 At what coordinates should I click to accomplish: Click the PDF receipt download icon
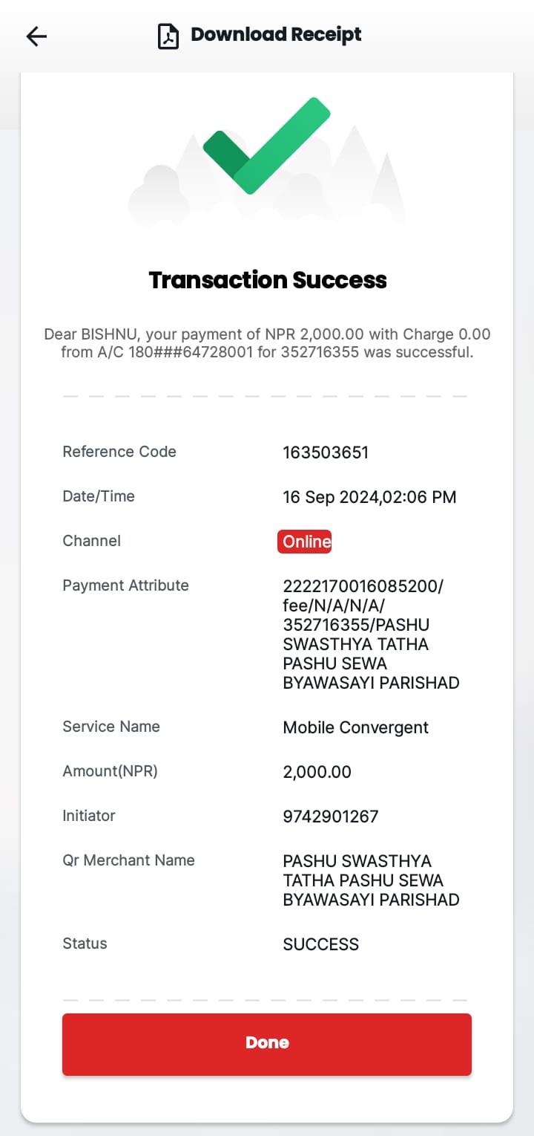(x=168, y=36)
